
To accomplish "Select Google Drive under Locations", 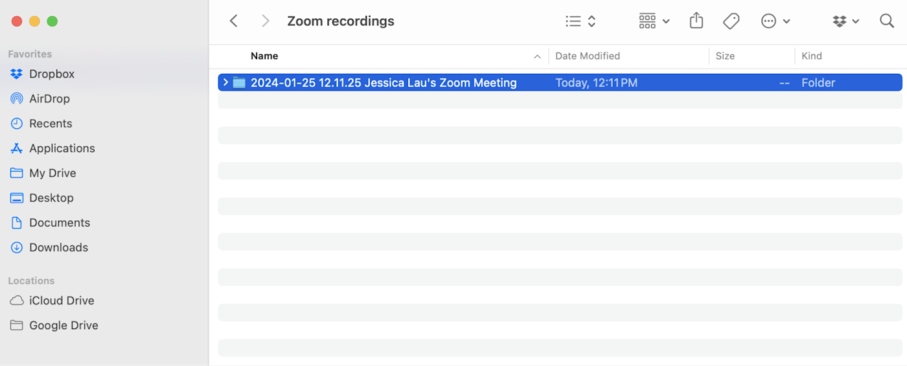I will pyautogui.click(x=63, y=325).
